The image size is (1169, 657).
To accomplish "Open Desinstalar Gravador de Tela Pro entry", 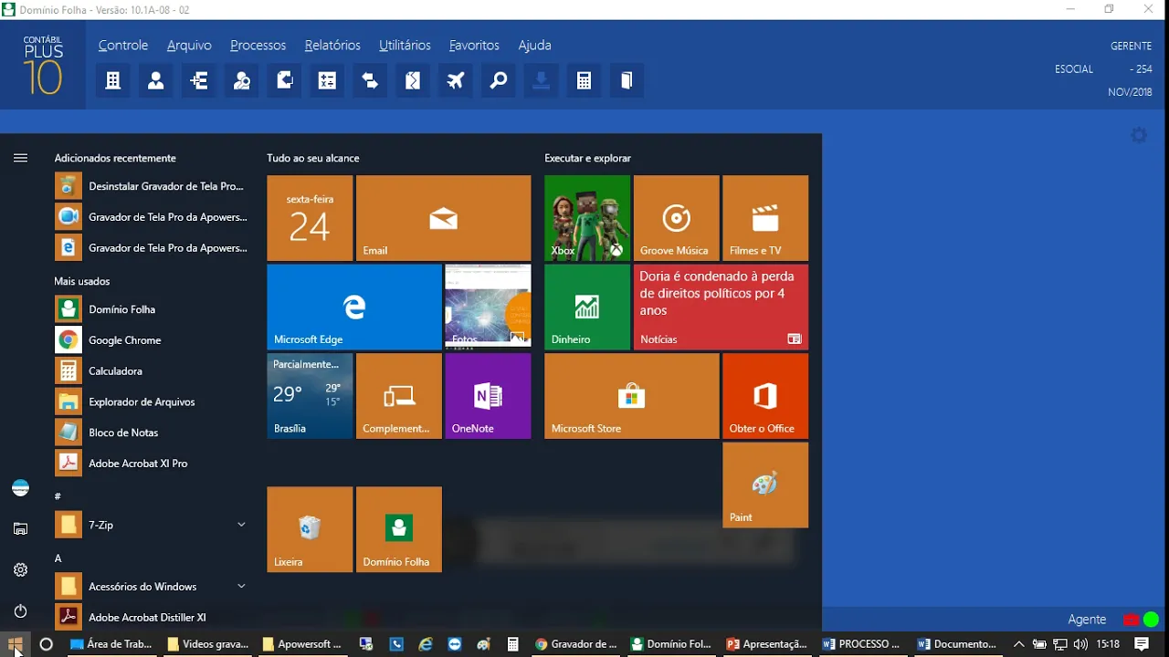I will 151,186.
